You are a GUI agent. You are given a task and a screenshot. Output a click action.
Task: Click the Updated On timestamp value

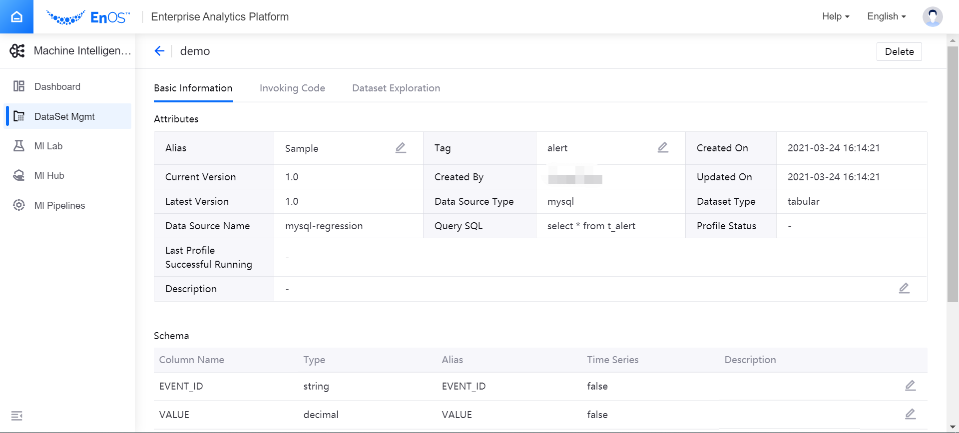[834, 177]
